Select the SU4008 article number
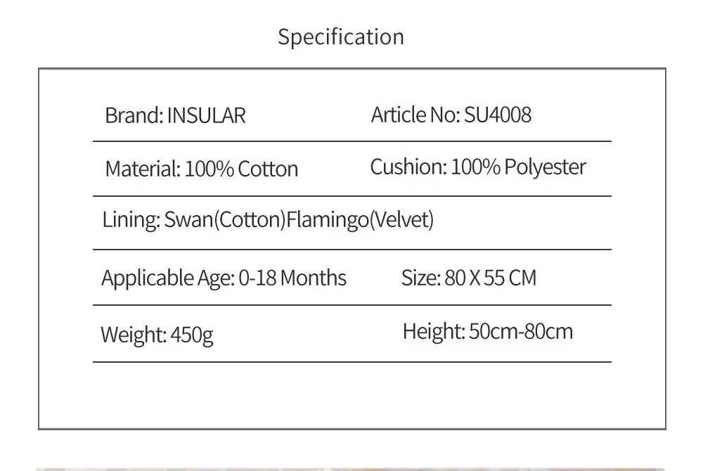This screenshot has width=703, height=471. click(x=498, y=115)
